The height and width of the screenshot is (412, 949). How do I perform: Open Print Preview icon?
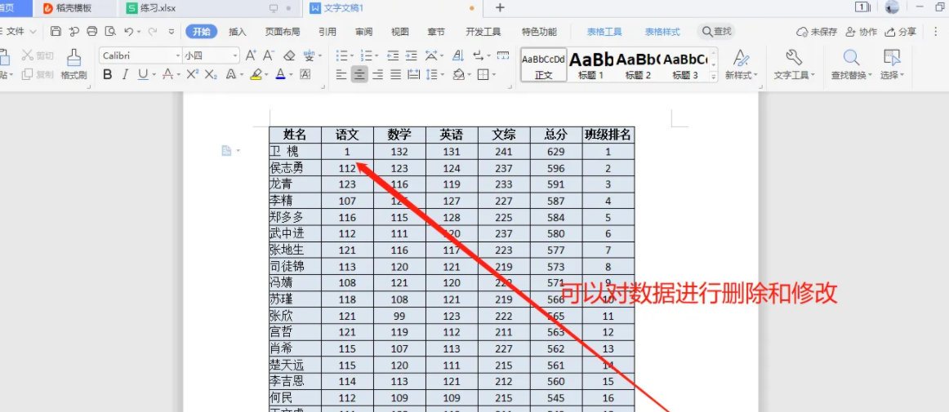click(110, 32)
